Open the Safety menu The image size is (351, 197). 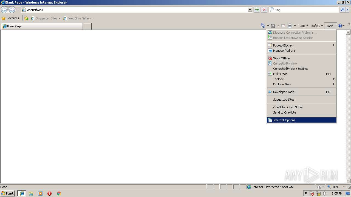[317, 26]
